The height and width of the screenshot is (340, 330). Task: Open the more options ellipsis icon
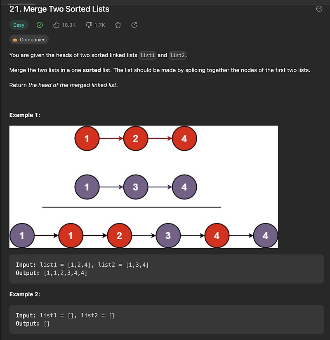coord(319,9)
